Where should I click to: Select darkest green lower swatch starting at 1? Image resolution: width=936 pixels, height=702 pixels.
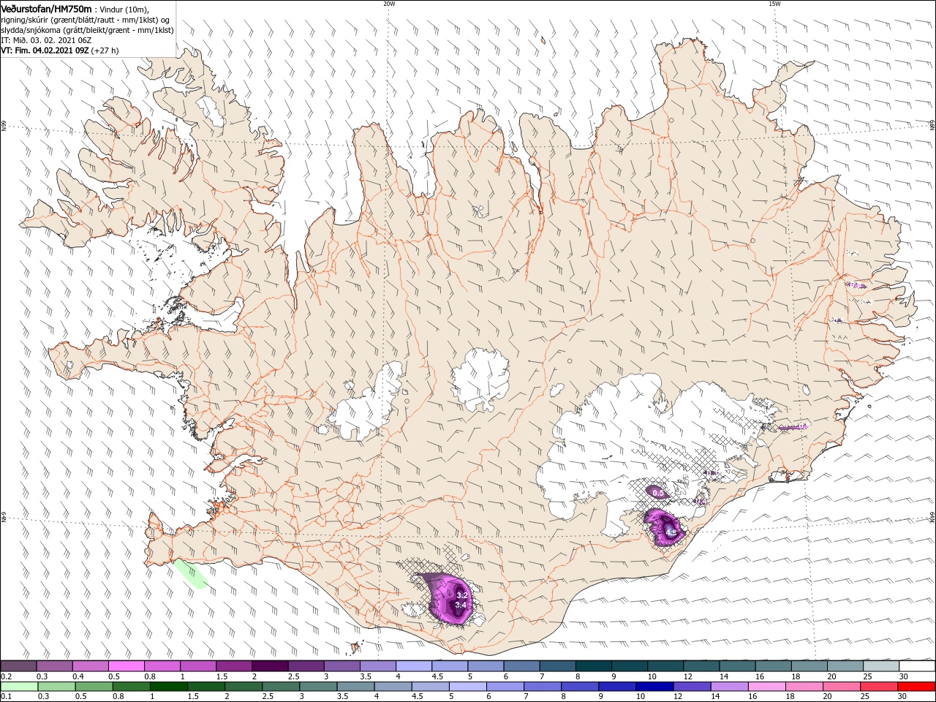point(168,687)
